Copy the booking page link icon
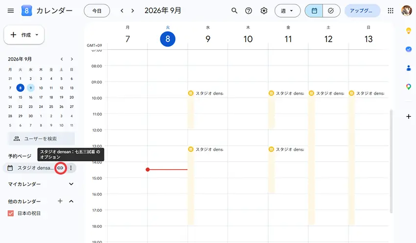Viewport: 416px width, 243px height. click(61, 168)
